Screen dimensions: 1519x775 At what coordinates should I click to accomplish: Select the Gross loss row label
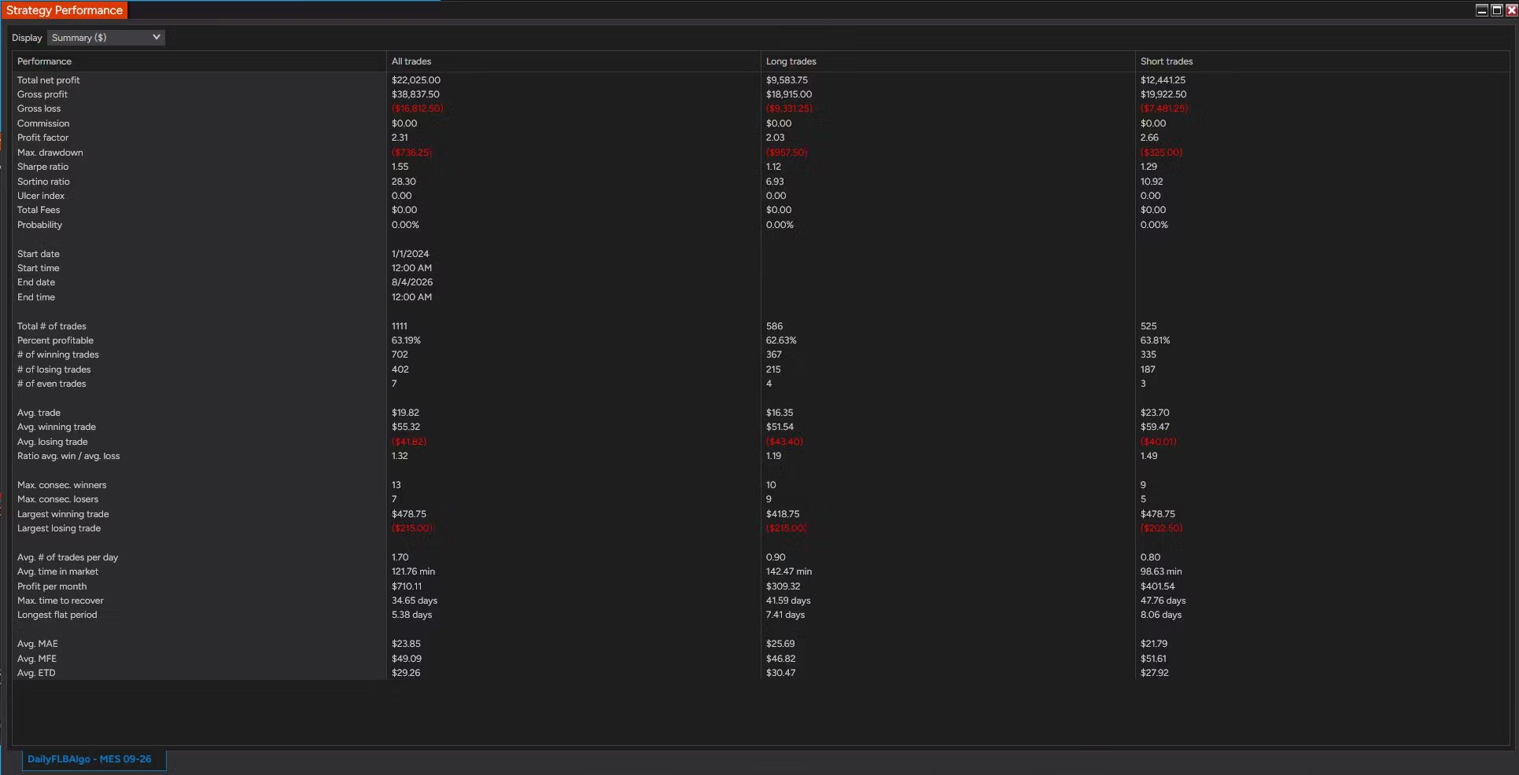coord(39,108)
